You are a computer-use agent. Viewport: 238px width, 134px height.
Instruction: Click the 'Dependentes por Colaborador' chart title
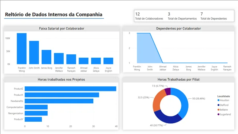click(x=178, y=28)
